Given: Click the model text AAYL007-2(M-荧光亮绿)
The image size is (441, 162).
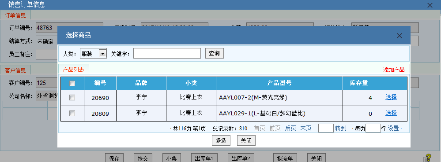Looking at the screenshot, I should (253, 98).
